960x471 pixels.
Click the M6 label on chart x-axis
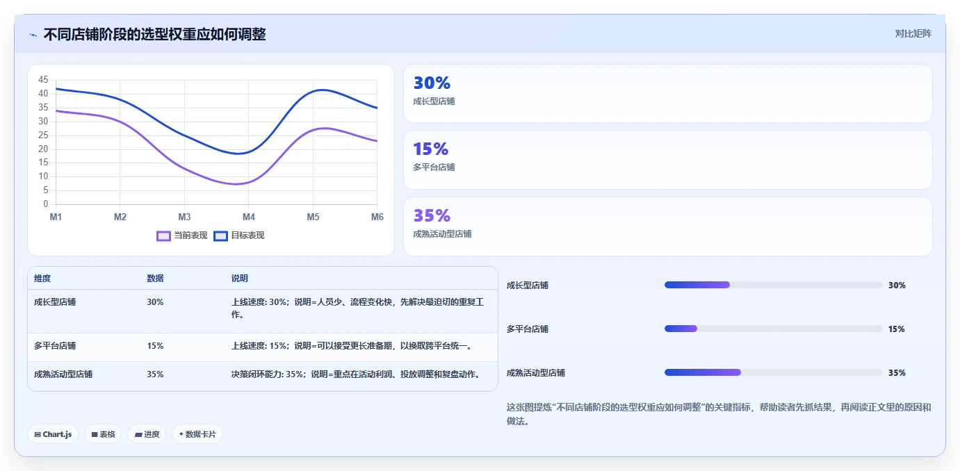(377, 217)
